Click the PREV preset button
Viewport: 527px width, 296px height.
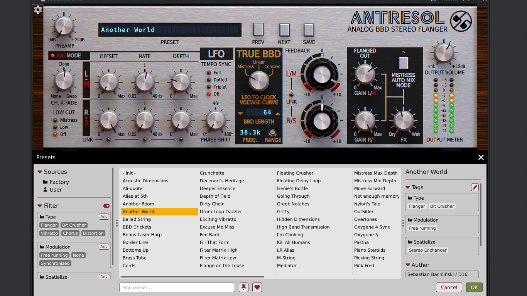point(258,30)
